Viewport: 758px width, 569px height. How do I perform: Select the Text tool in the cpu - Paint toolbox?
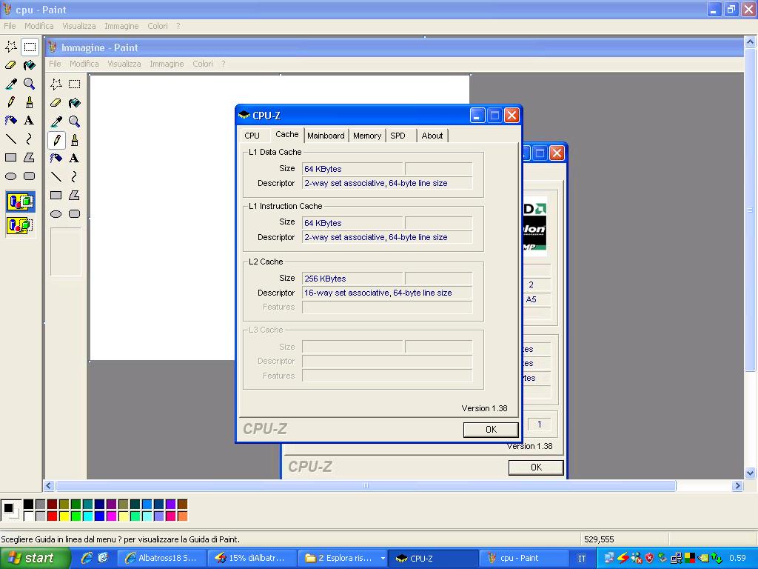coord(30,121)
